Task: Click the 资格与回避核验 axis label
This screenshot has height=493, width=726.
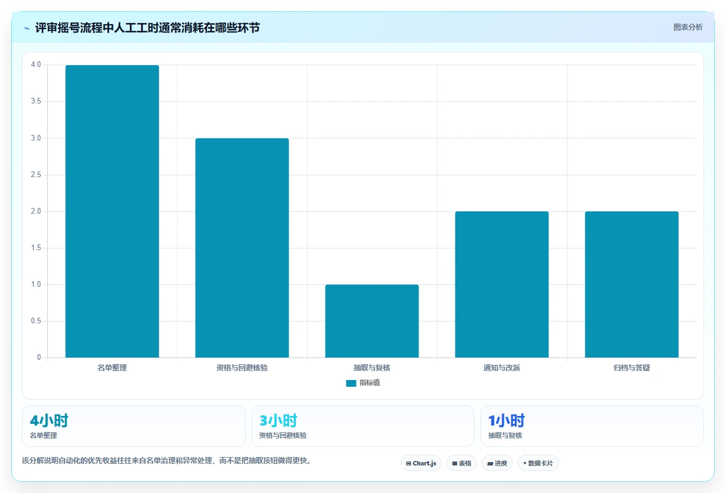Action: (242, 368)
